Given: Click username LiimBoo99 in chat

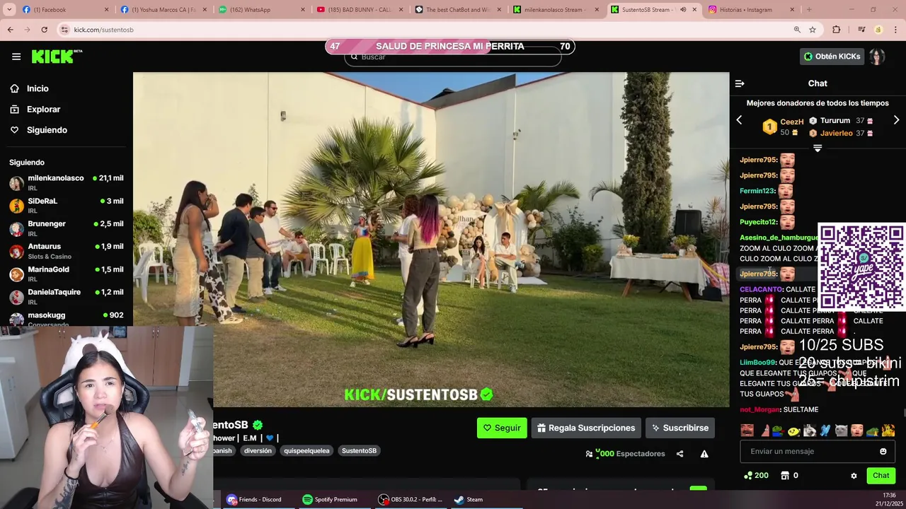Looking at the screenshot, I should click(758, 363).
